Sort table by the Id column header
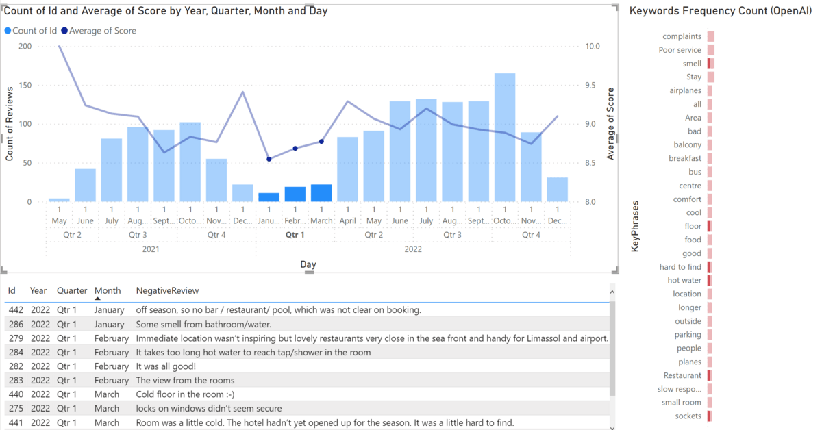Image resolution: width=822 pixels, height=430 pixels. (12, 291)
